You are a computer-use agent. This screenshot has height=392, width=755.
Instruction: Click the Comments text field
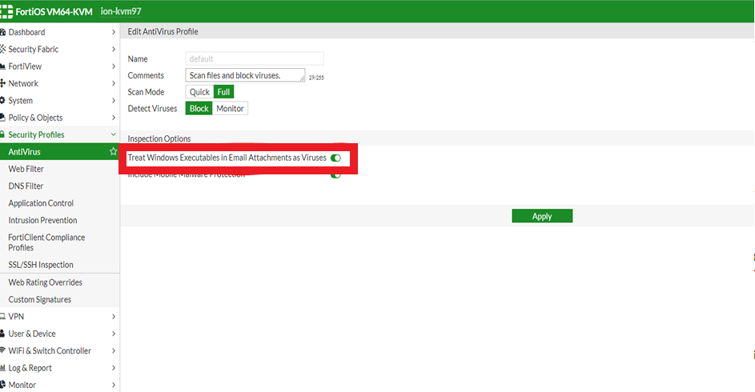(245, 75)
